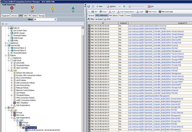The height and width of the screenshot is (132, 192).
Task: Open Pending Activities
Action: 136,6
